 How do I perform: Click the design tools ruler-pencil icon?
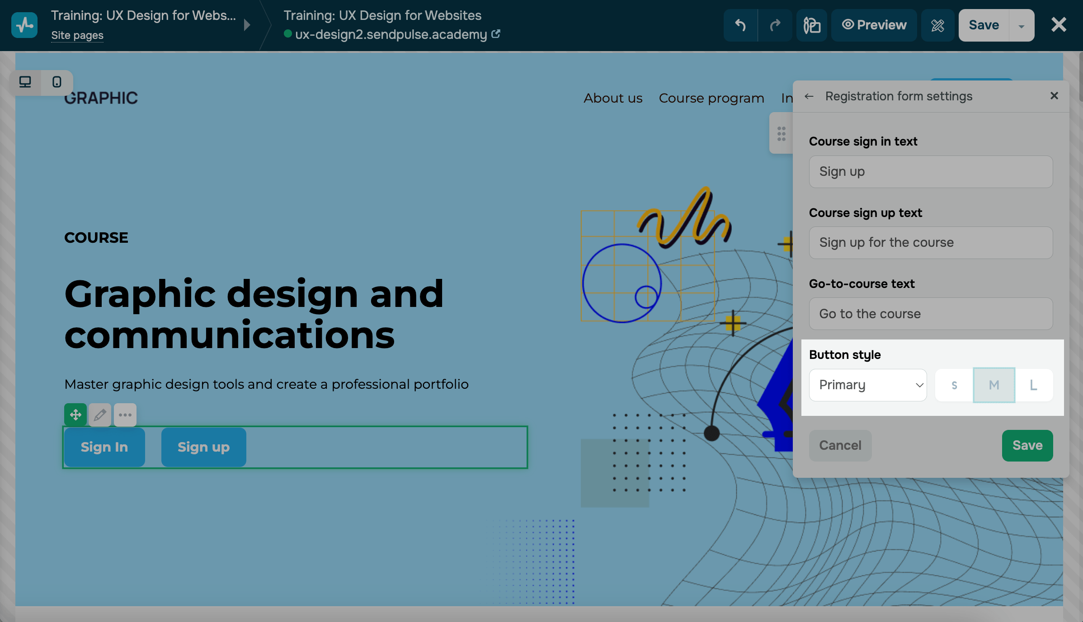937,25
